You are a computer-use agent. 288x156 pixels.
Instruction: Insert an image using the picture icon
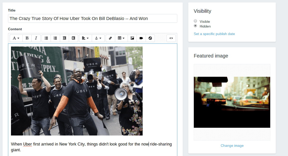[132, 38]
